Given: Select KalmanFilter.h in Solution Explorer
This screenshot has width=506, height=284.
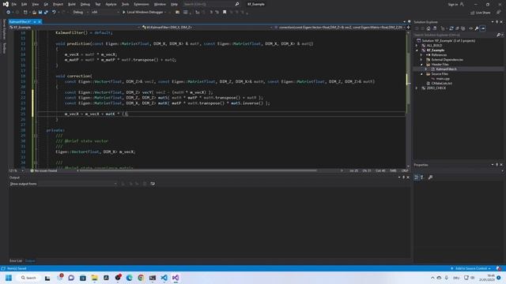Looking at the screenshot, I should [x=446, y=69].
